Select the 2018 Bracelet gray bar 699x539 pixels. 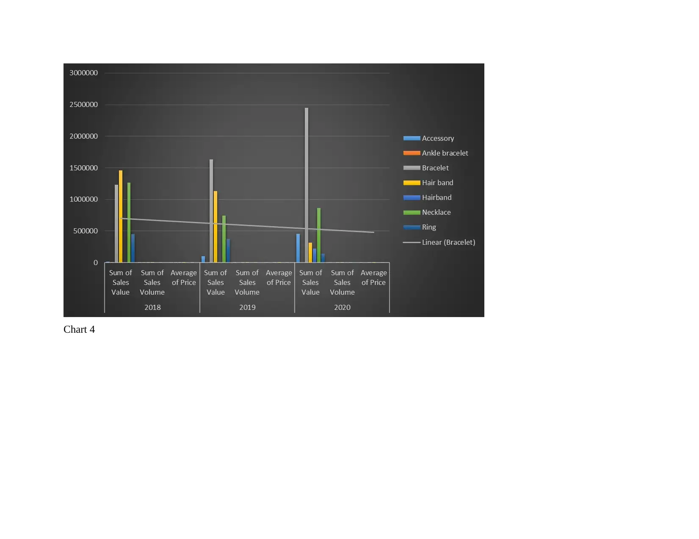116,224
